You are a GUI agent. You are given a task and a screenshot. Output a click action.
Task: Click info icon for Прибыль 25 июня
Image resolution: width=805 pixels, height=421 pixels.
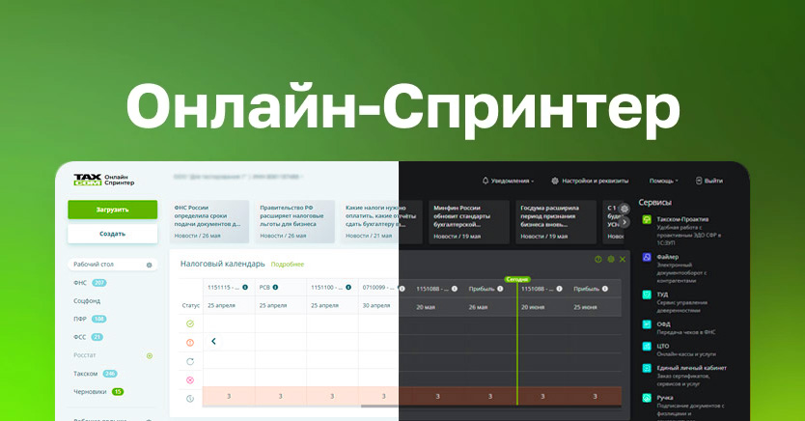(x=605, y=289)
